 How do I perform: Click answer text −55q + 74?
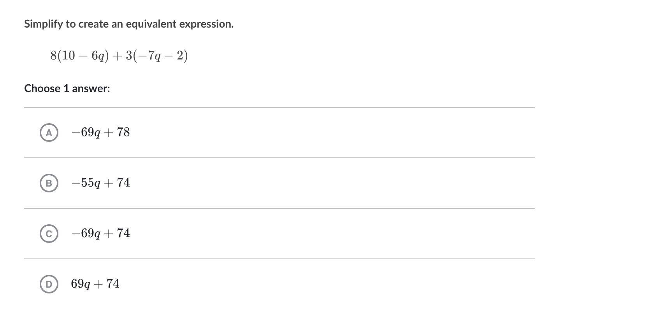click(x=100, y=183)
